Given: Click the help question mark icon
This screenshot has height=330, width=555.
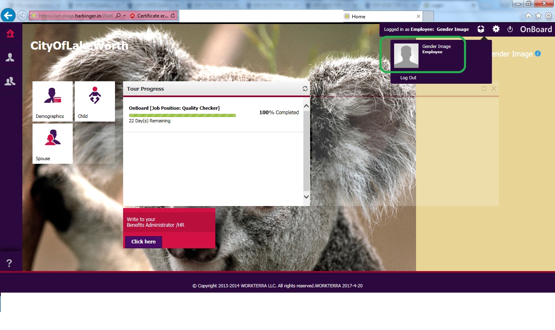Looking at the screenshot, I should pyautogui.click(x=10, y=263).
